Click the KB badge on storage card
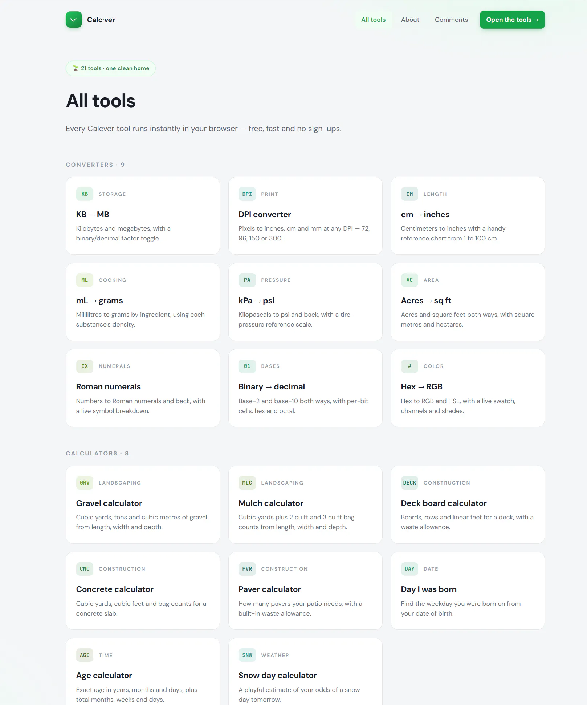Viewport: 587px width, 705px height. (x=85, y=194)
